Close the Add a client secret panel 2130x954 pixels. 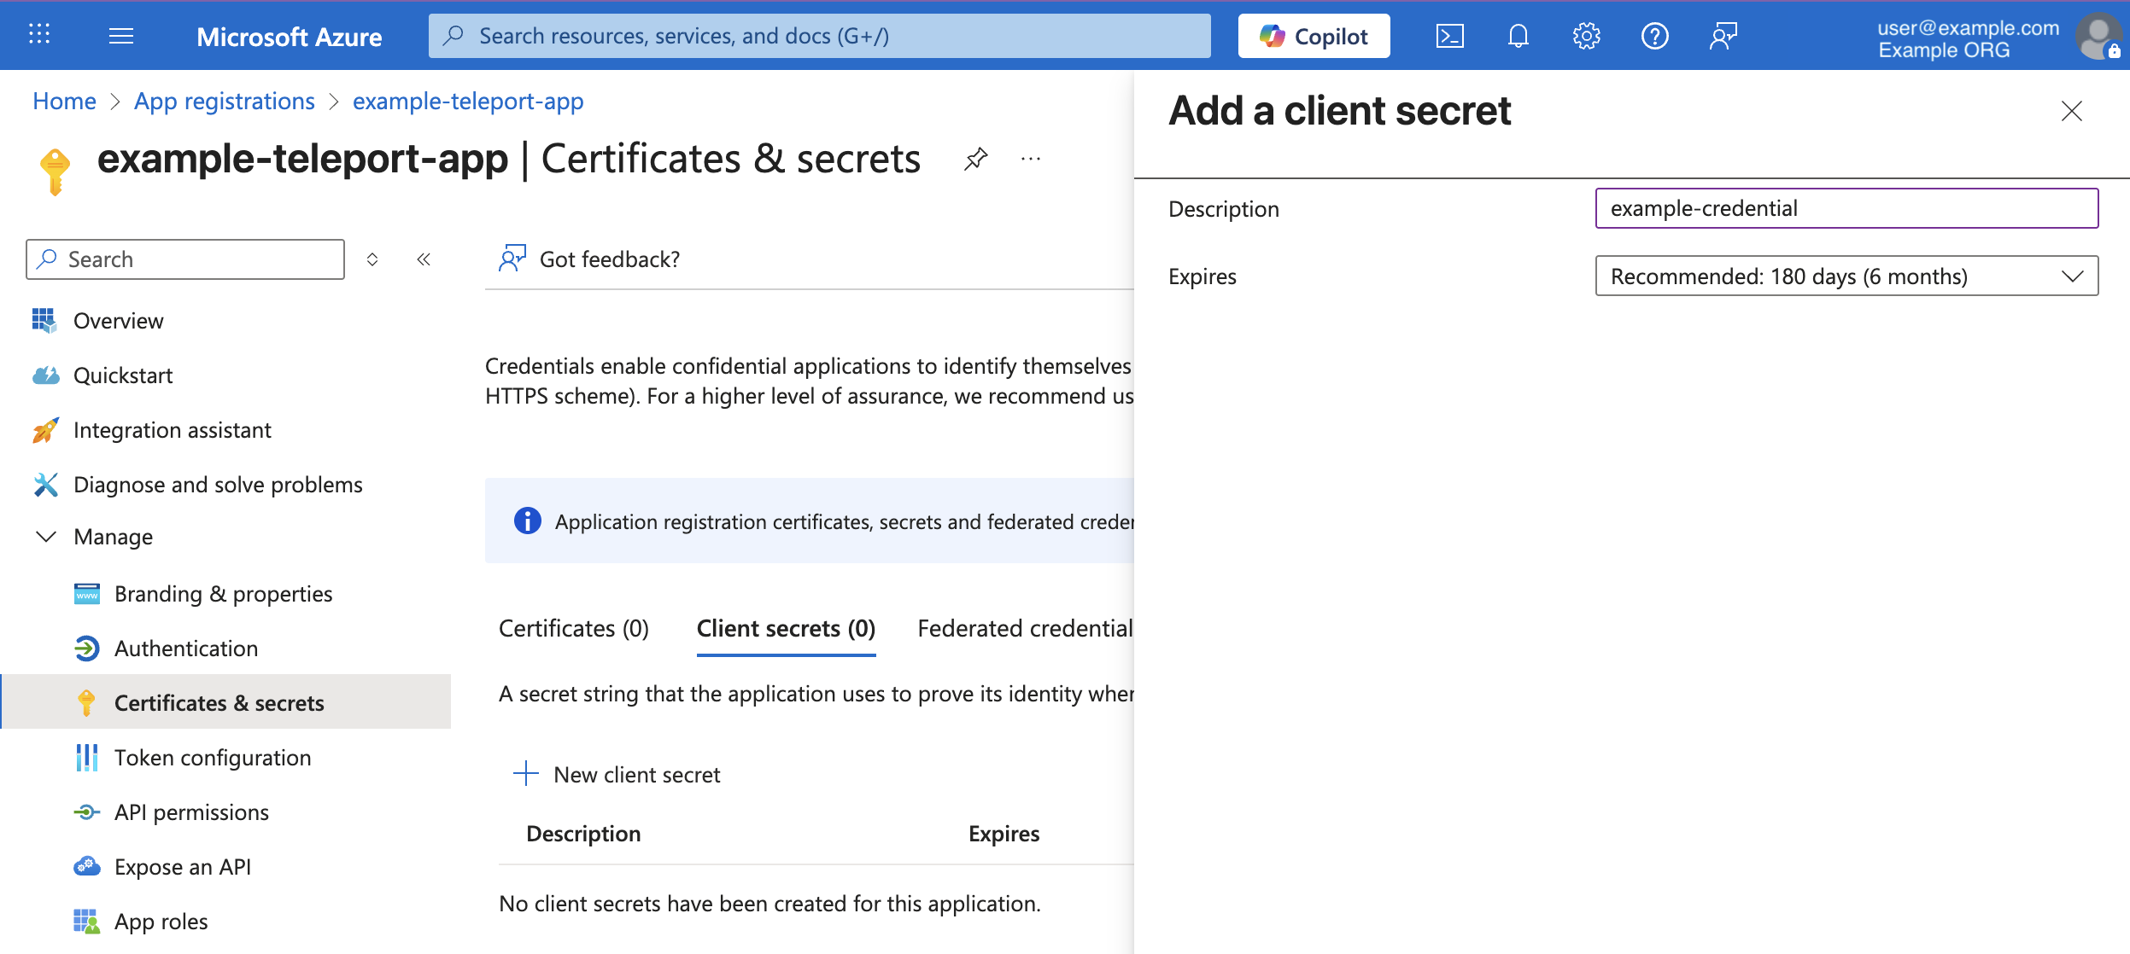click(2070, 111)
